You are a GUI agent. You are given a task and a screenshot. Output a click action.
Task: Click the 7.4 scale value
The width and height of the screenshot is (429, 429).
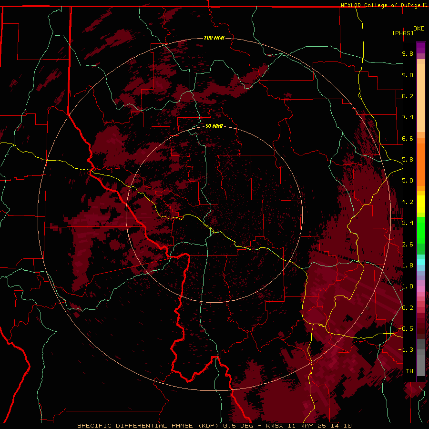click(x=408, y=117)
